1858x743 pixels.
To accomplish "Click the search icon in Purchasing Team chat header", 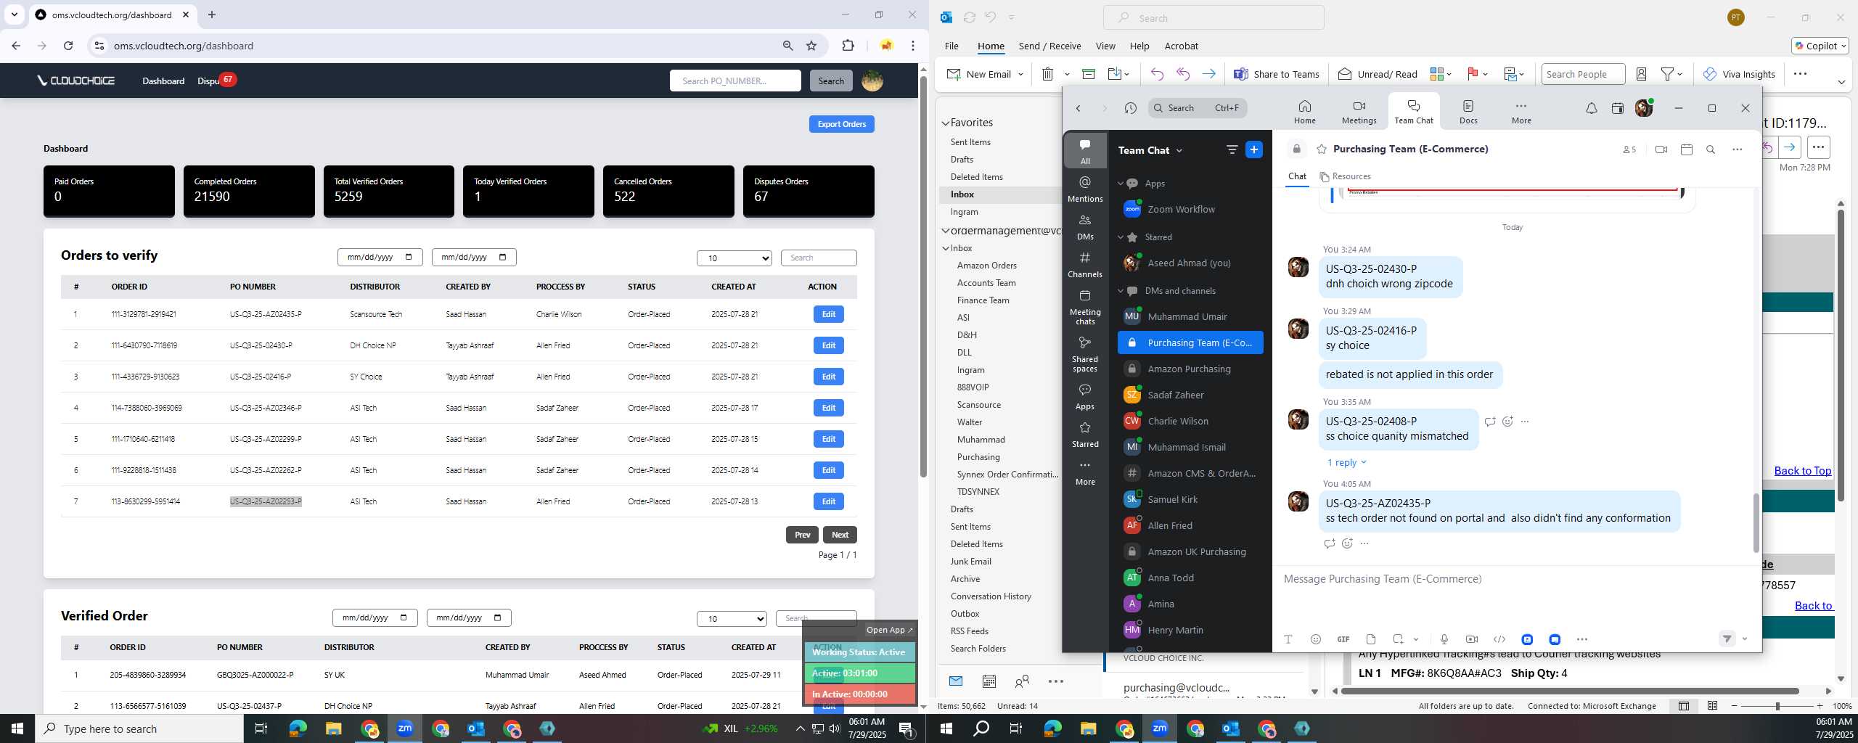I will click(x=1711, y=149).
